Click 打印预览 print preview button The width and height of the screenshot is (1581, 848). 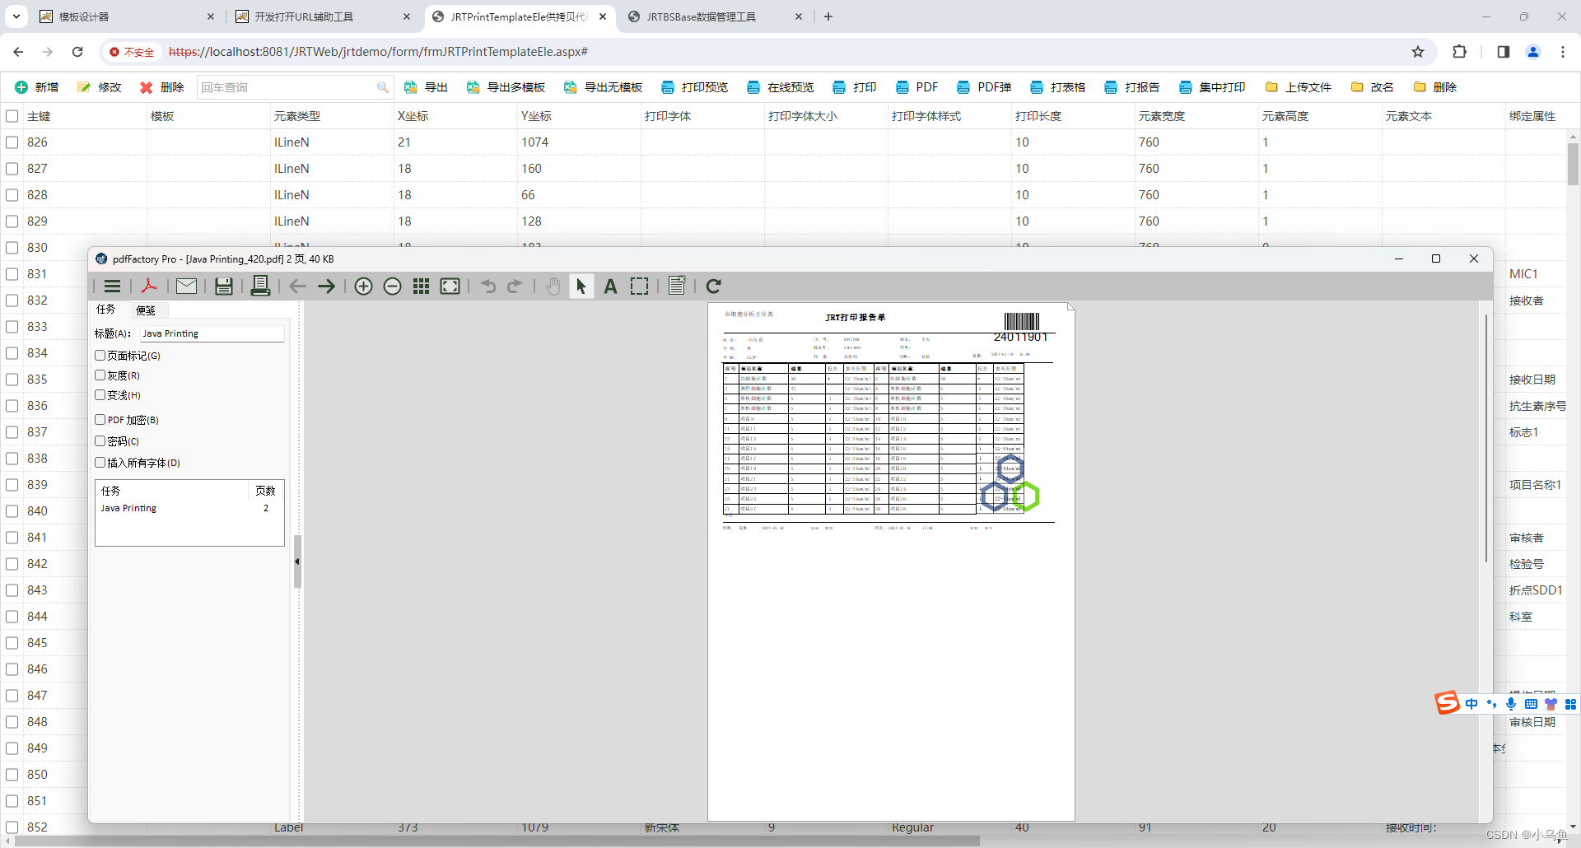tap(694, 87)
